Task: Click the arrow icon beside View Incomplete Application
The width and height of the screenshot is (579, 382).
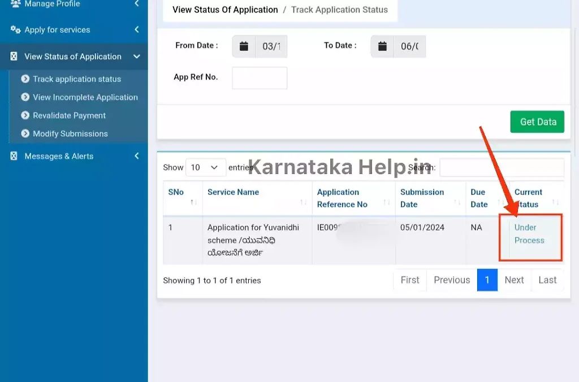Action: tap(25, 97)
